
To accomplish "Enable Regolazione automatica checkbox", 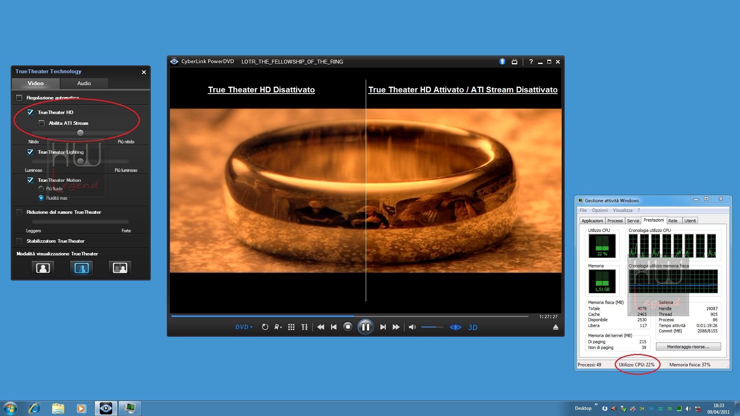I will tap(19, 98).
